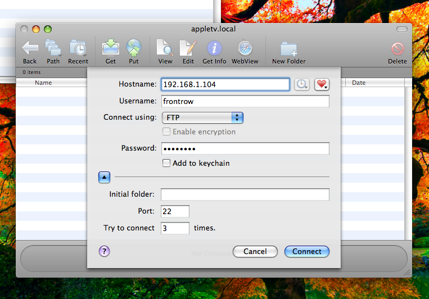This screenshot has width=429, height=299.
Task: Click the View file icon
Action: click(x=165, y=48)
